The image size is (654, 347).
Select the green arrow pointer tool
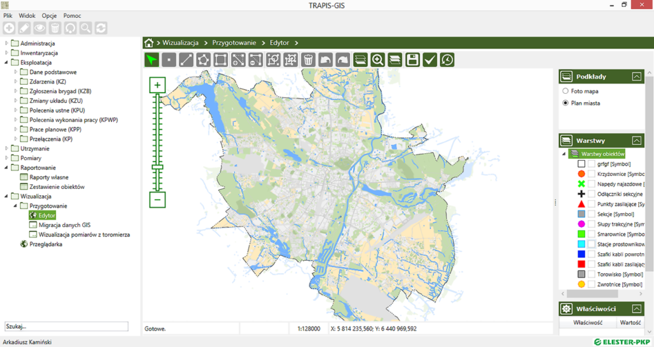[x=151, y=60]
